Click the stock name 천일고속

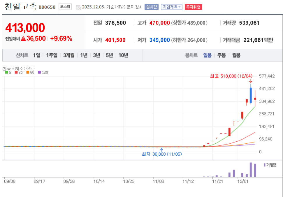(21, 7)
